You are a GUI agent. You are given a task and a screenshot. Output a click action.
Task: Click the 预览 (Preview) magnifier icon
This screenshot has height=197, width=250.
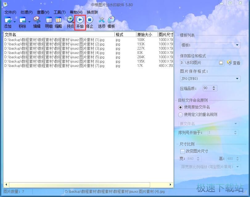(x=70, y=20)
